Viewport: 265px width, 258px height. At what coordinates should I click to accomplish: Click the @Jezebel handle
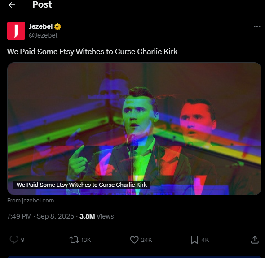[43, 35]
